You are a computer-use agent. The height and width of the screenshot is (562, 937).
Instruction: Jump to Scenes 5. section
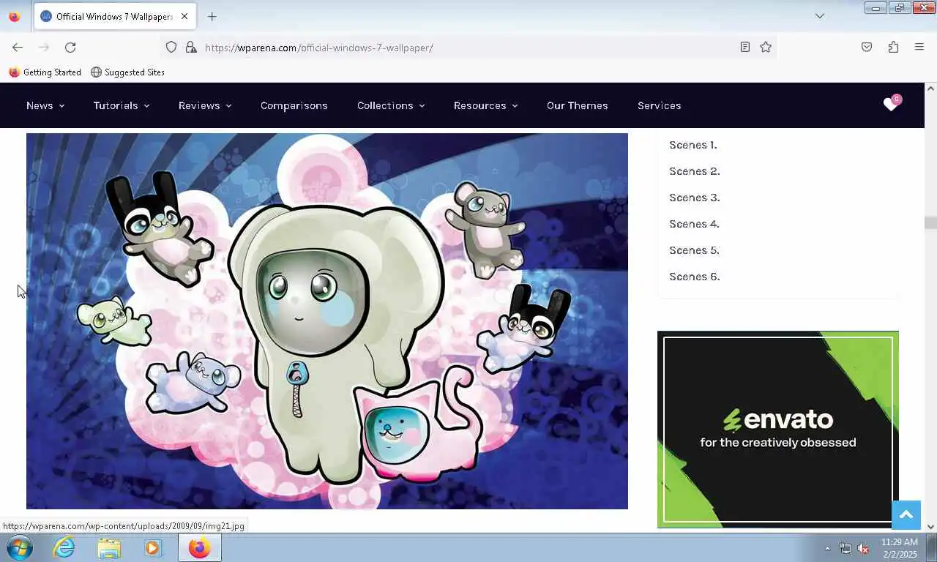pos(694,250)
